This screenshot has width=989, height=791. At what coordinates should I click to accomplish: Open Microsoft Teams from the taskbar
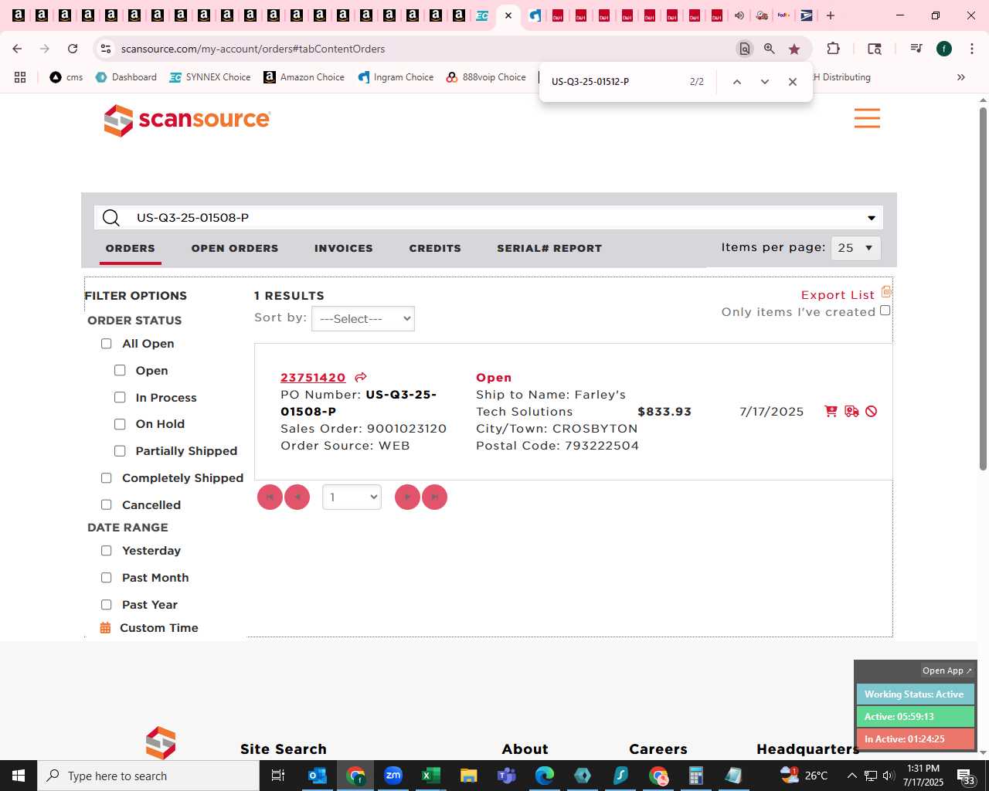507,776
